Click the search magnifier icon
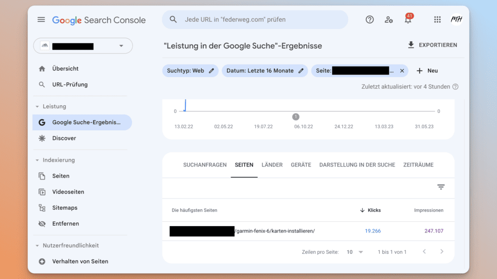 (x=173, y=19)
